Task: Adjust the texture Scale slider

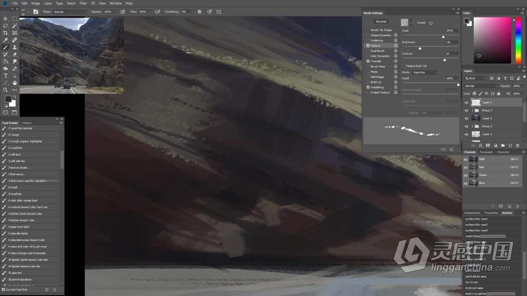Action: click(x=443, y=37)
